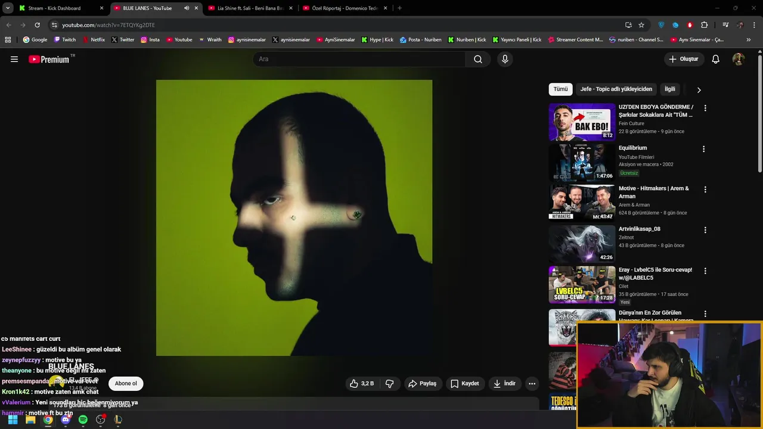Image resolution: width=763 pixels, height=429 pixels.
Task: Open options for Motive - Hitmakers video
Action: tap(705, 189)
